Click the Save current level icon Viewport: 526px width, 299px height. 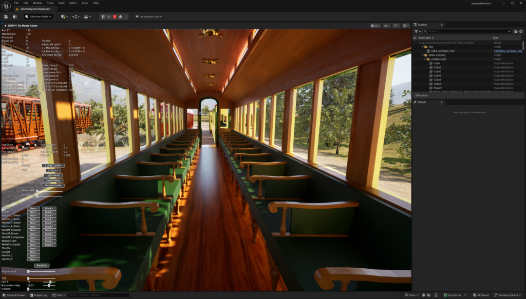(x=6, y=16)
